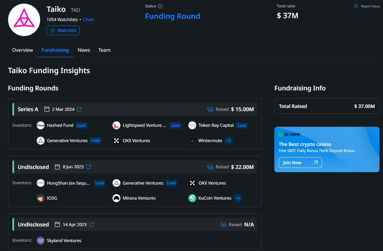The image size is (383, 251).
Task: Click the $ 37M total raise header value
Action: click(x=288, y=15)
